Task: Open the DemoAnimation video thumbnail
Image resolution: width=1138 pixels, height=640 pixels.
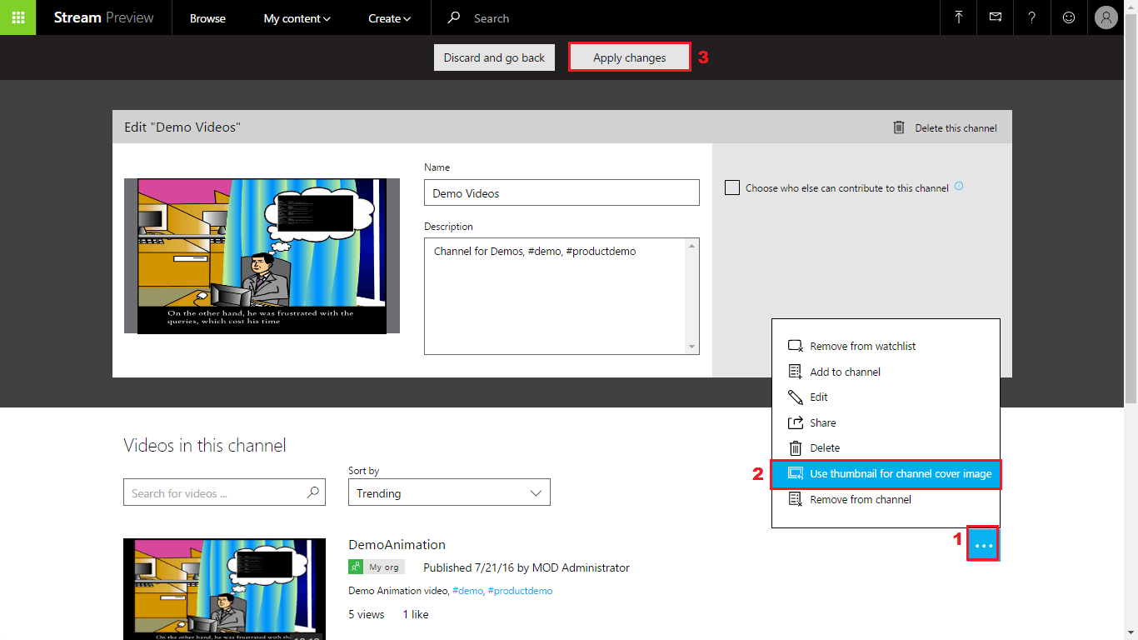Action: (x=224, y=588)
